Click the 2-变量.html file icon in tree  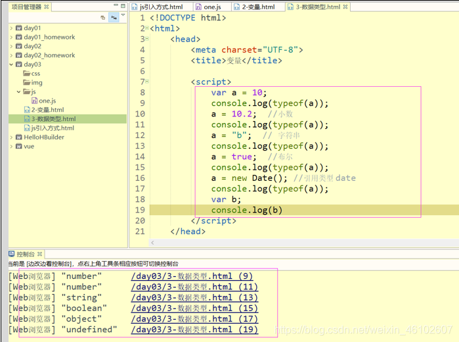27,110
